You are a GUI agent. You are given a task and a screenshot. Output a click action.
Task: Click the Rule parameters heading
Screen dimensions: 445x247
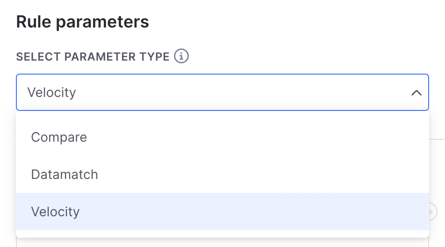point(82,22)
